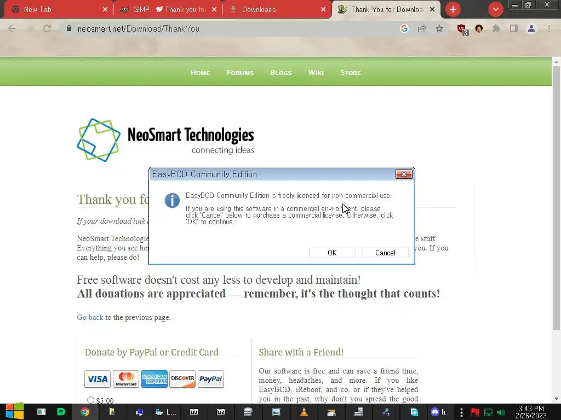Image resolution: width=561 pixels, height=420 pixels.
Task: Open the Blogs navigation link
Action: coord(281,73)
